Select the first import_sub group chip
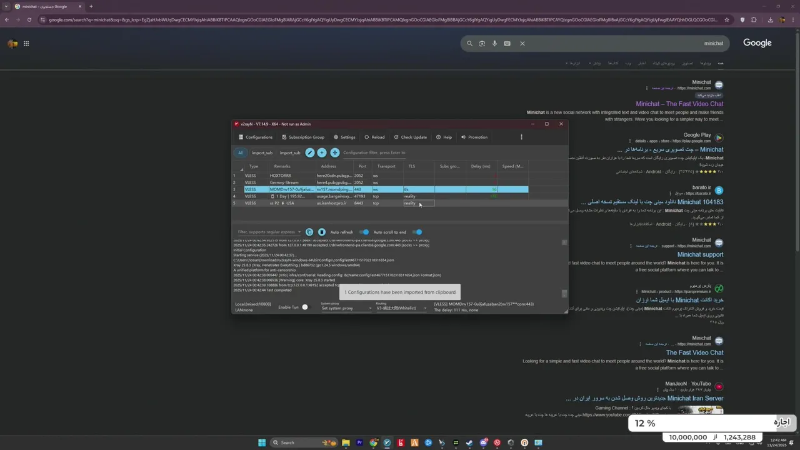The height and width of the screenshot is (450, 800). [262, 152]
